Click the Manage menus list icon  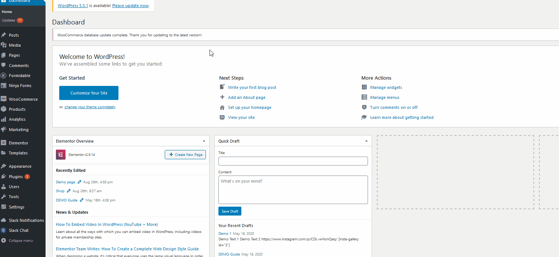coord(364,97)
